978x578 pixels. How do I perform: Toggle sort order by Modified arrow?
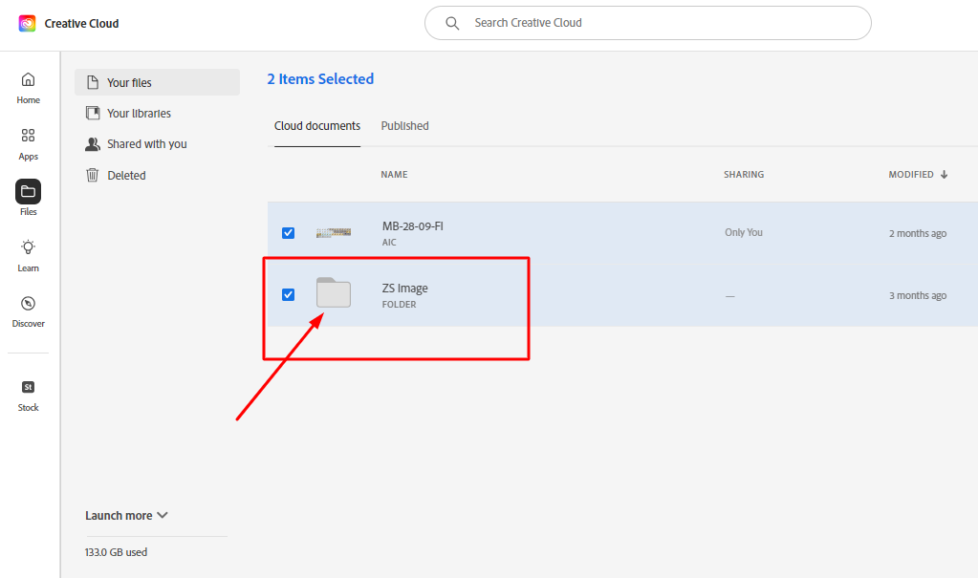click(945, 175)
